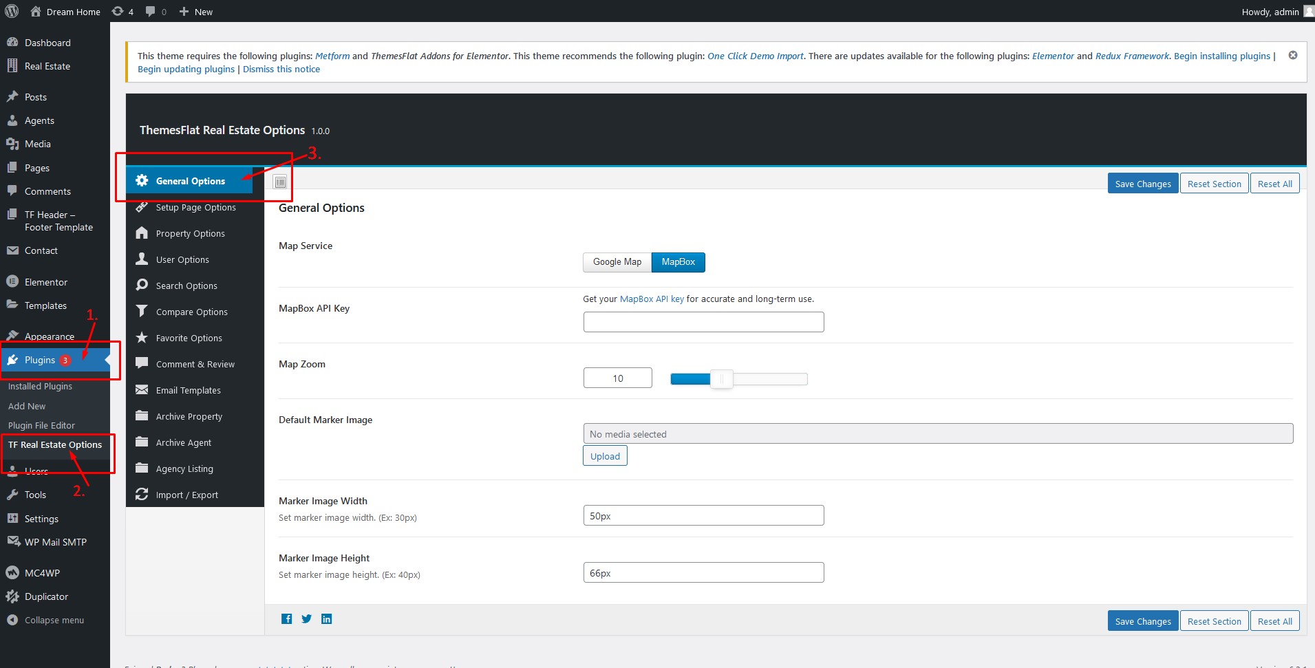Select Archive Property tab
Image resolution: width=1315 pixels, height=668 pixels.
tap(195, 416)
